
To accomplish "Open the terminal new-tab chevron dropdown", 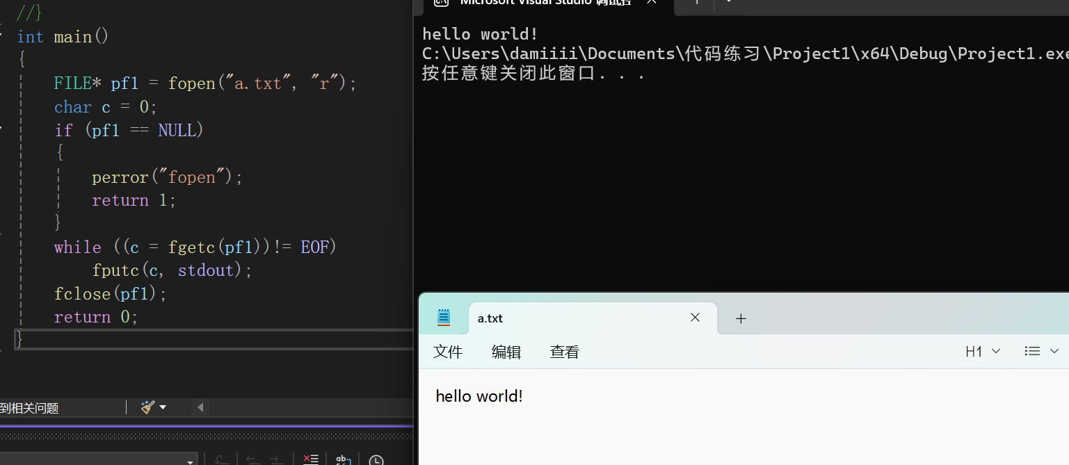I will 728,4.
